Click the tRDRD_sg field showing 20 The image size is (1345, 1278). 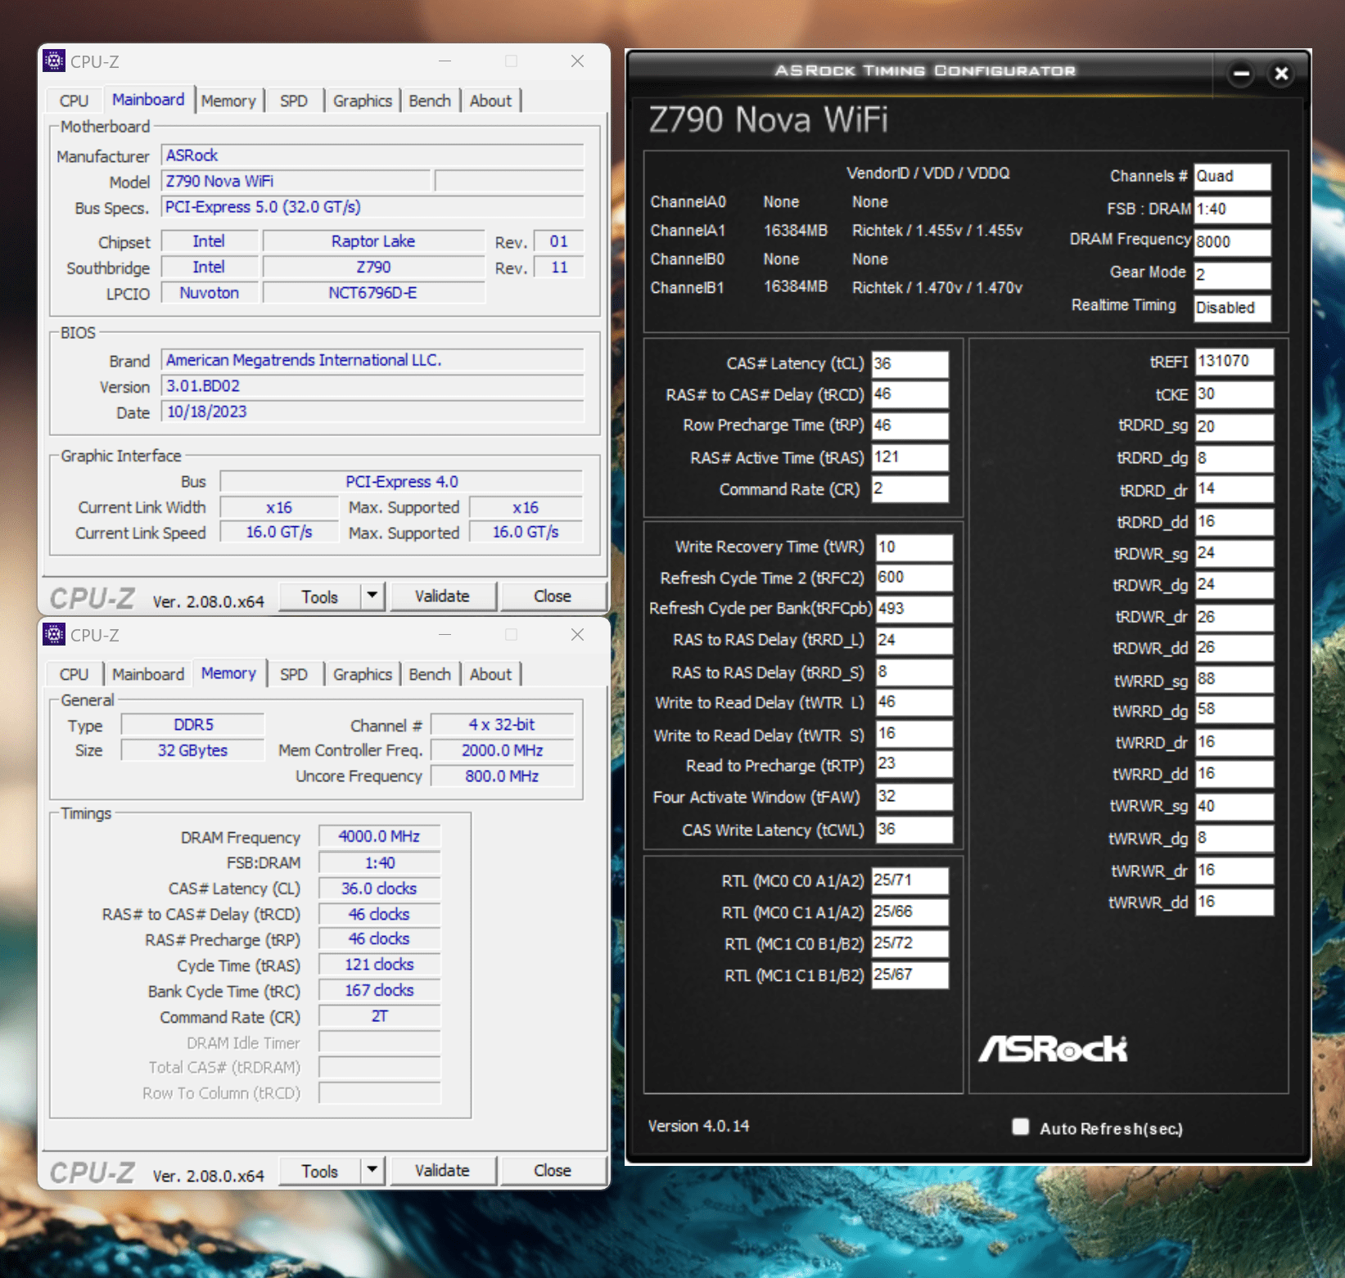tap(1234, 426)
